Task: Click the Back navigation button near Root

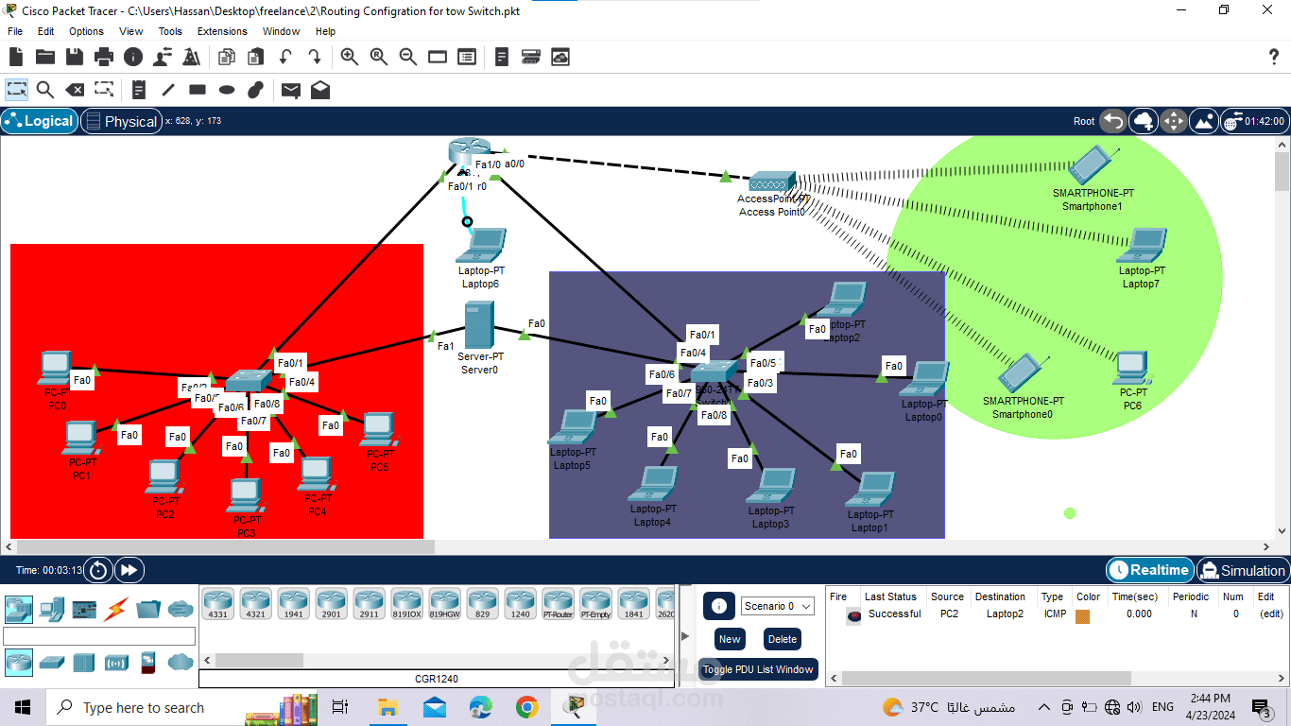Action: click(x=1113, y=121)
